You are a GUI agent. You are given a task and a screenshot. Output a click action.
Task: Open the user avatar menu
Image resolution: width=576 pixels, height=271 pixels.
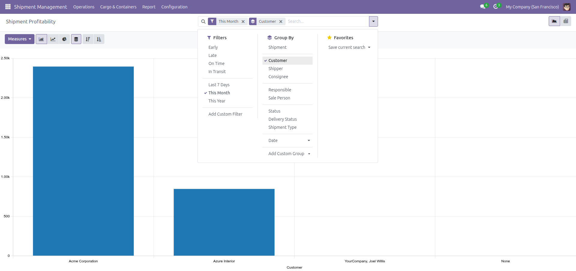click(x=567, y=7)
